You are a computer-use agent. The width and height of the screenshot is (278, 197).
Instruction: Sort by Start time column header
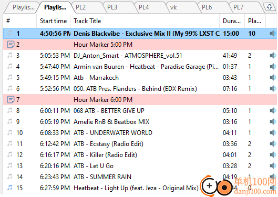(x=53, y=21)
